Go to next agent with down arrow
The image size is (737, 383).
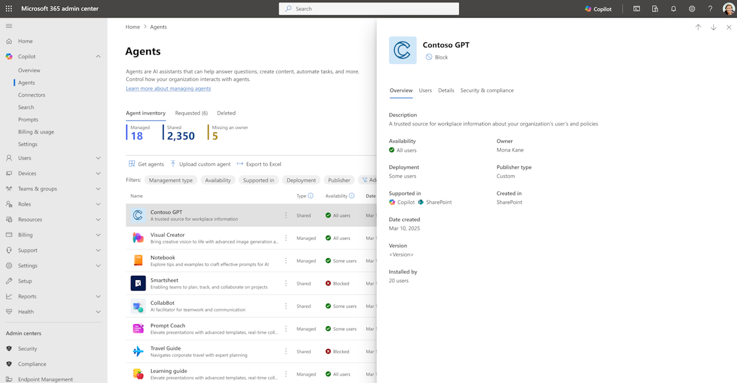coord(713,27)
